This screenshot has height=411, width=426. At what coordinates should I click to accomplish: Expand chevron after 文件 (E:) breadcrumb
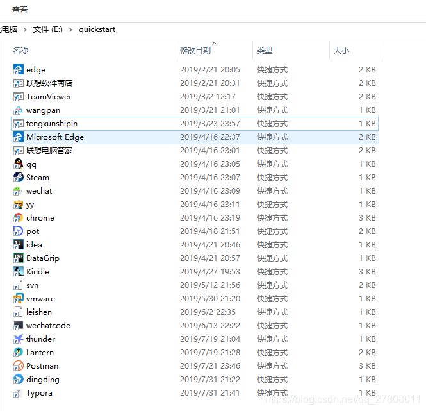70,29
